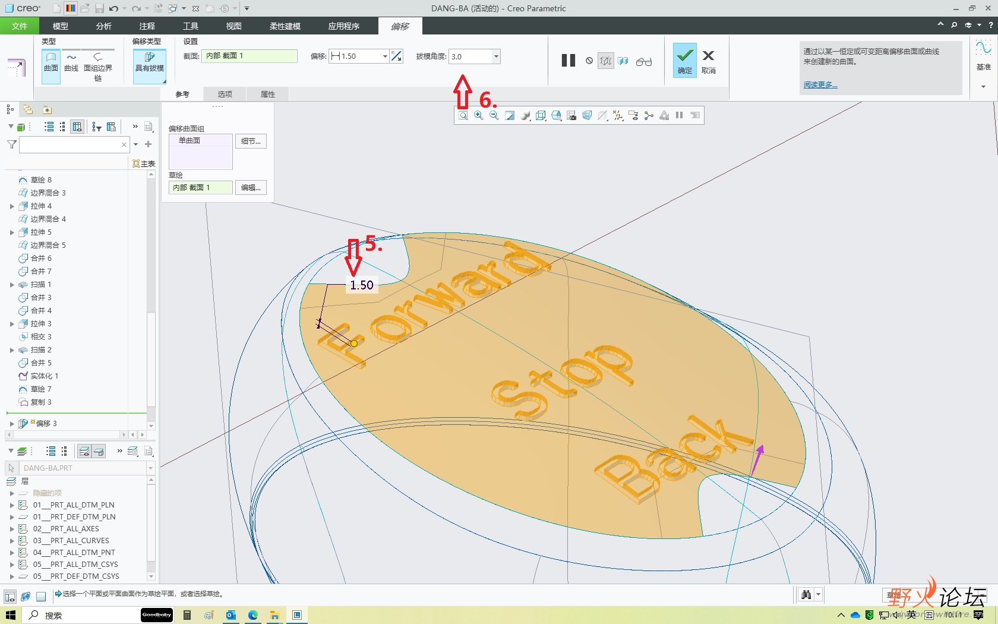Expand the 01__PRT_ALL_DTM_PLN layer
The width and height of the screenshot is (998, 624).
[12, 505]
